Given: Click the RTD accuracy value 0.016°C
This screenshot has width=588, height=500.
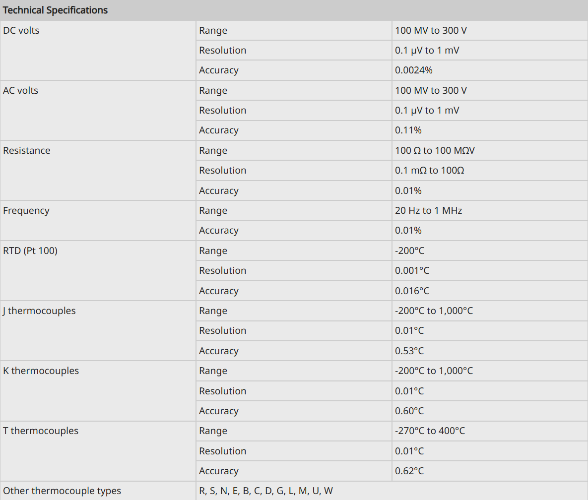Looking at the screenshot, I should click(412, 291).
